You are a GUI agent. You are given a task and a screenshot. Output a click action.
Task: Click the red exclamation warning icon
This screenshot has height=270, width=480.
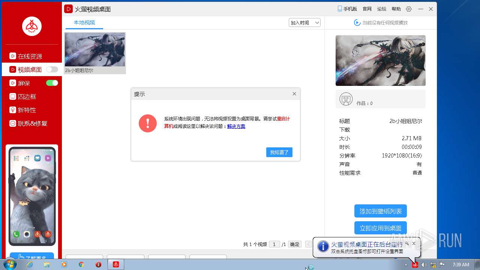tap(148, 123)
